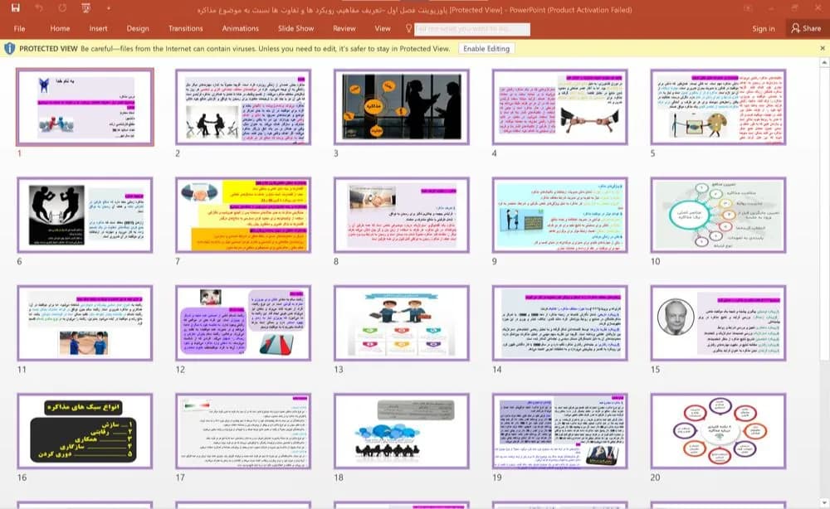Select slide 18 with blue speech bubbles
830x509 pixels.
pos(401,431)
